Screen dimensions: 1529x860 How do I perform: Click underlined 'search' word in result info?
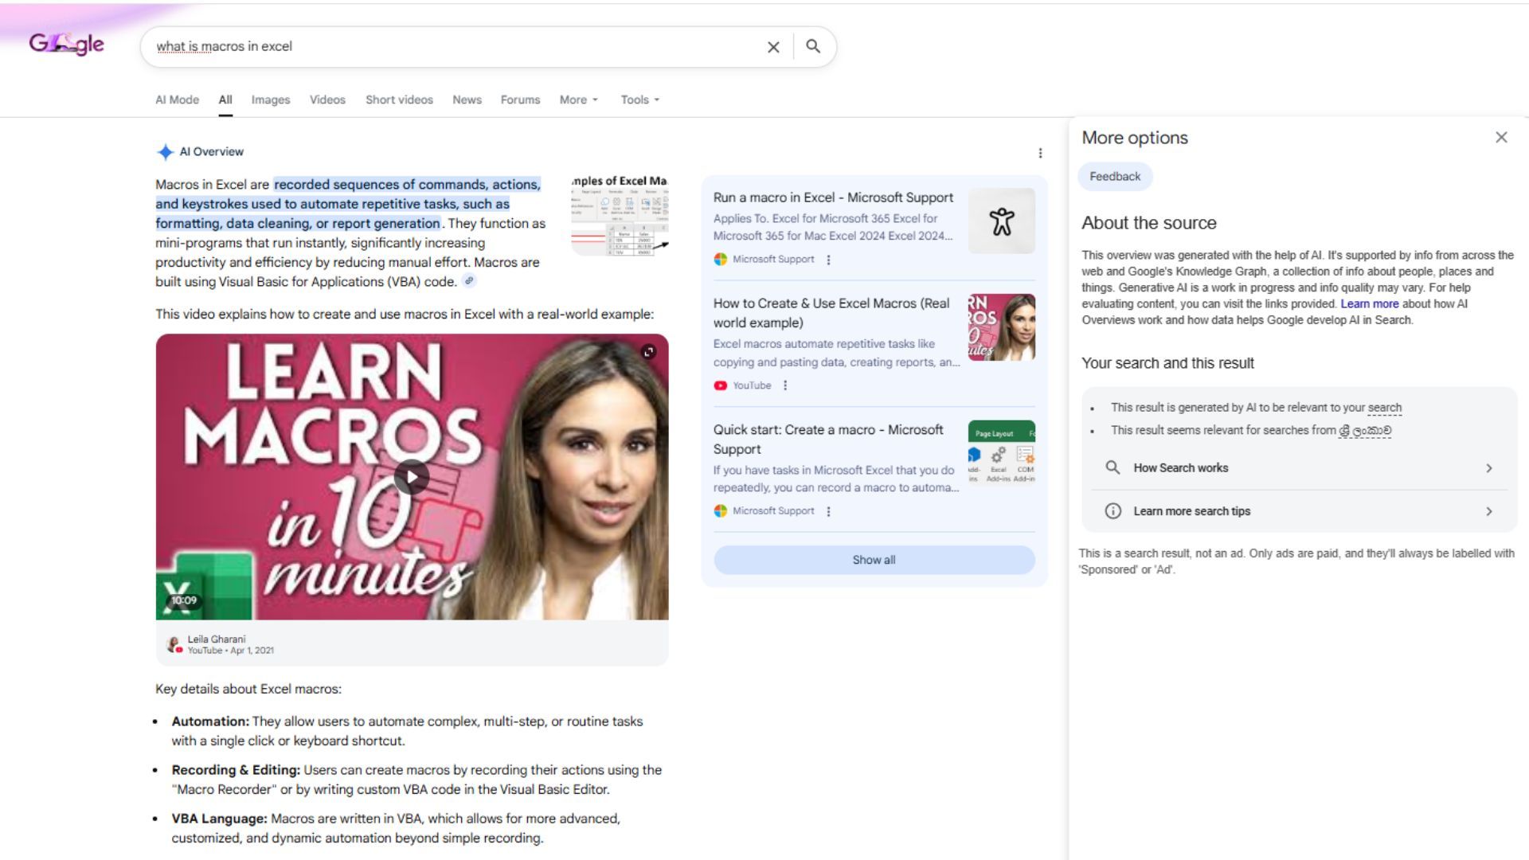click(1384, 408)
